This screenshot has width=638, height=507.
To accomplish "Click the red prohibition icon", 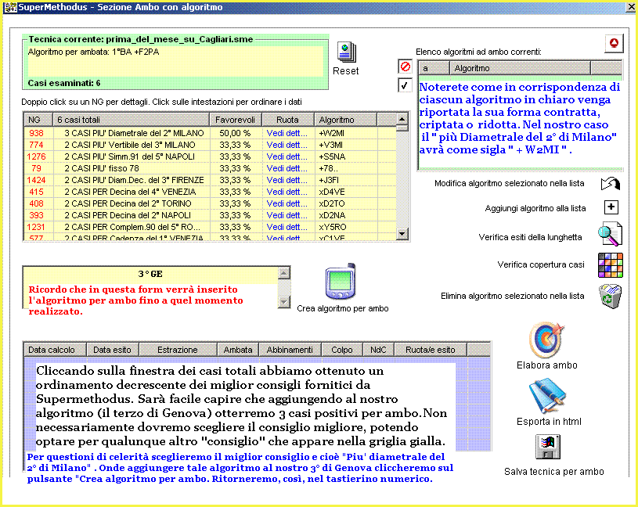I will click(x=405, y=67).
